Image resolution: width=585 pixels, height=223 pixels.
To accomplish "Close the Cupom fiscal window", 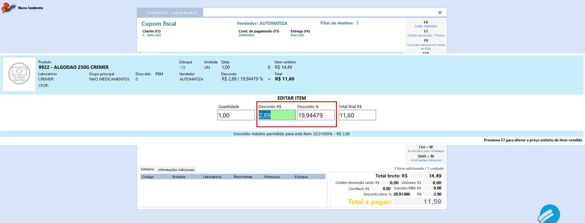I will click(x=440, y=13).
